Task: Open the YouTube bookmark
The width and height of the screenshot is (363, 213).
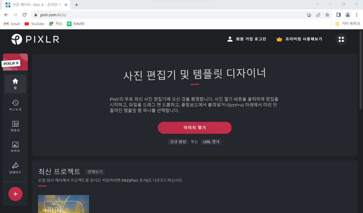Action: (x=34, y=24)
